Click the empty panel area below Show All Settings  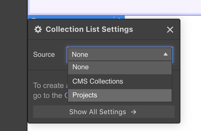pos(104,120)
